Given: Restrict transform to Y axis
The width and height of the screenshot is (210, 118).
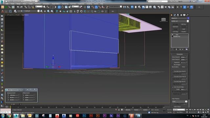Looking at the screenshot, I should (181, 7).
